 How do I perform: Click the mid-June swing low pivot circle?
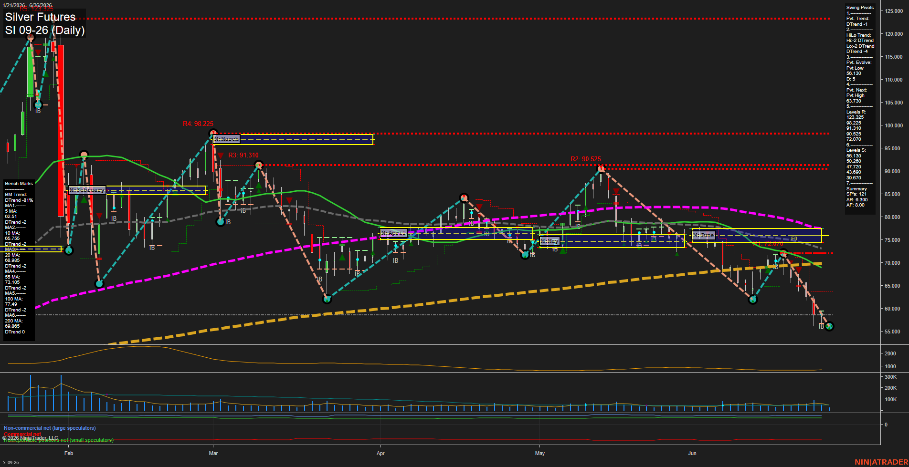coord(753,300)
